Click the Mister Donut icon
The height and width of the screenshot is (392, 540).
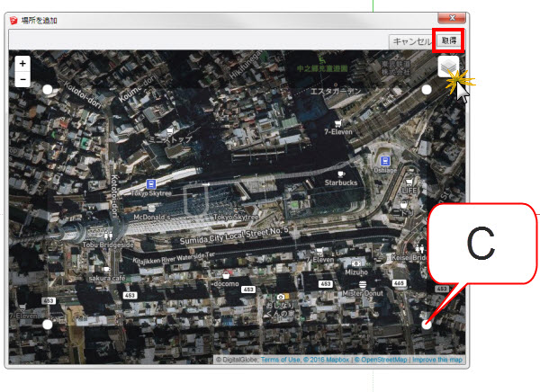[363, 285]
